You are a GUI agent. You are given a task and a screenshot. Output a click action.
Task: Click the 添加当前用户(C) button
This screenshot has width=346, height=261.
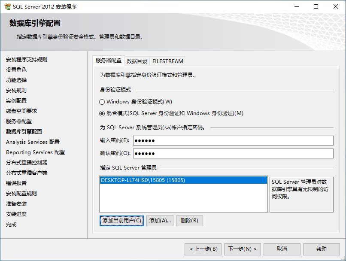pos(121,221)
